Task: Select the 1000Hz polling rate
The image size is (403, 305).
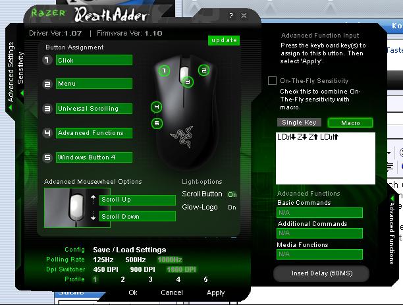Action: pos(170,260)
